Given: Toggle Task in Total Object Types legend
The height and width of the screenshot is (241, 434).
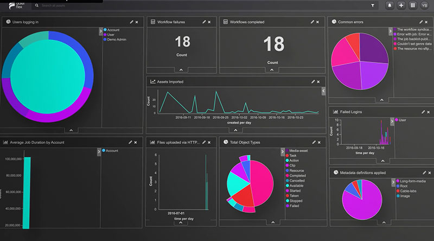Looking at the screenshot, I should click(x=291, y=155).
